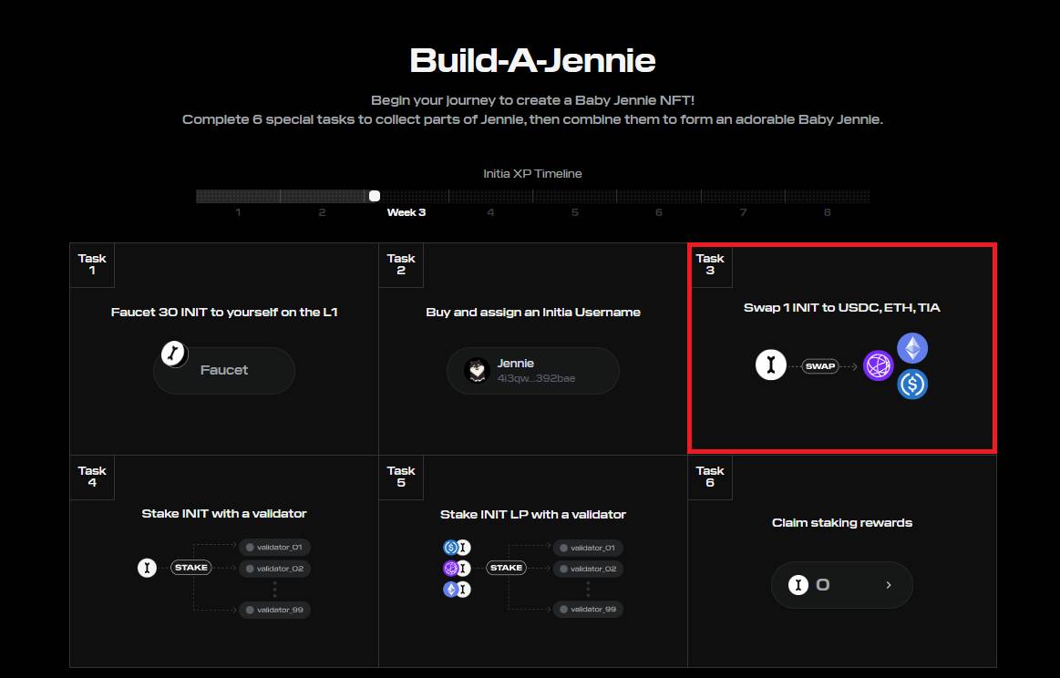Jump to week 7 on the timeline

743,212
